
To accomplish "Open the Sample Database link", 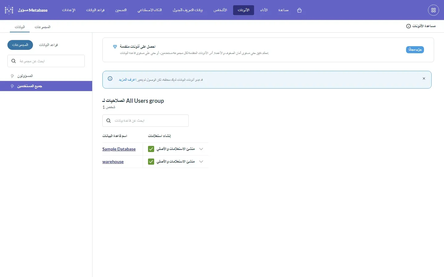I will pos(119,149).
